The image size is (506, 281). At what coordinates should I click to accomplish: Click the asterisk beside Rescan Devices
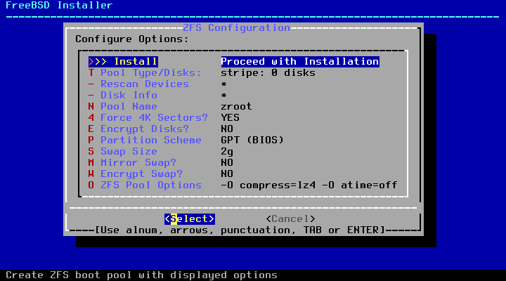(x=223, y=84)
